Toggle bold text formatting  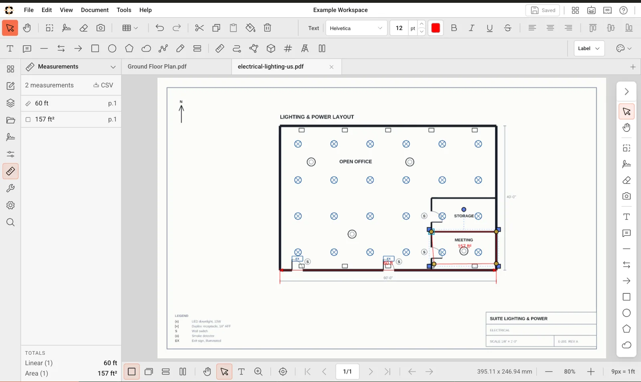454,28
